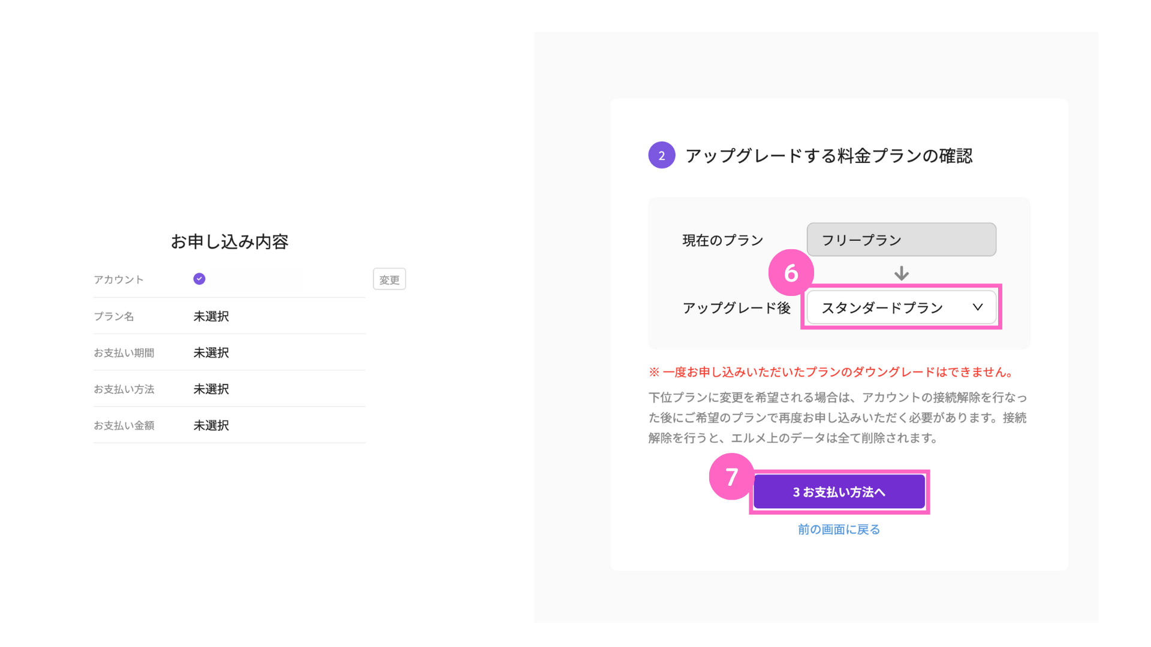Image resolution: width=1151 pixels, height=647 pixels.
Task: Open the アップグレード後 plan dropdown
Action: click(900, 307)
